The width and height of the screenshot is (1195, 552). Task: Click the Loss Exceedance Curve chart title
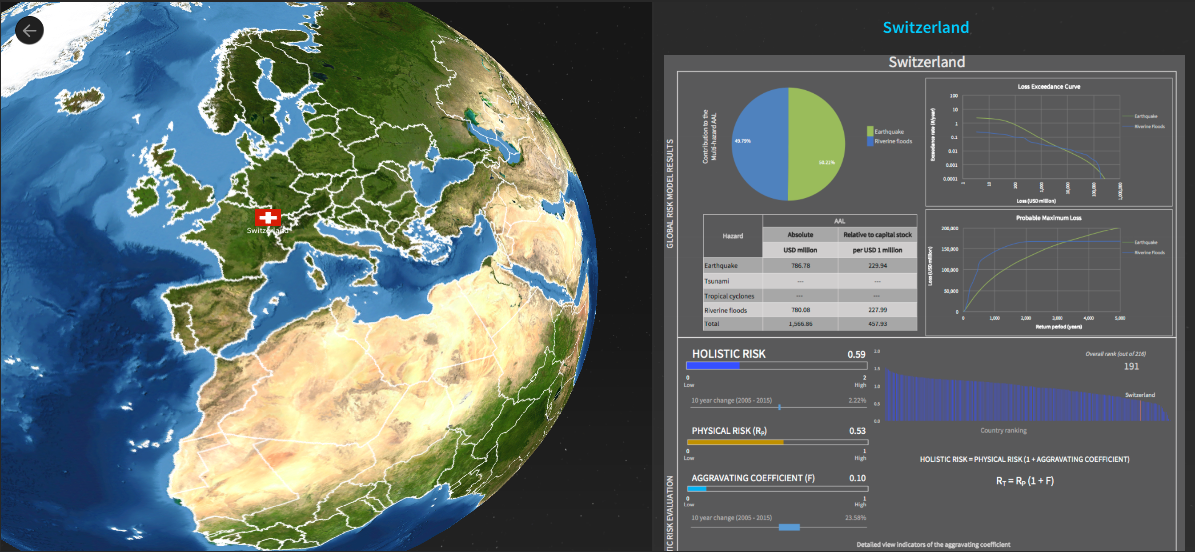coord(1048,86)
